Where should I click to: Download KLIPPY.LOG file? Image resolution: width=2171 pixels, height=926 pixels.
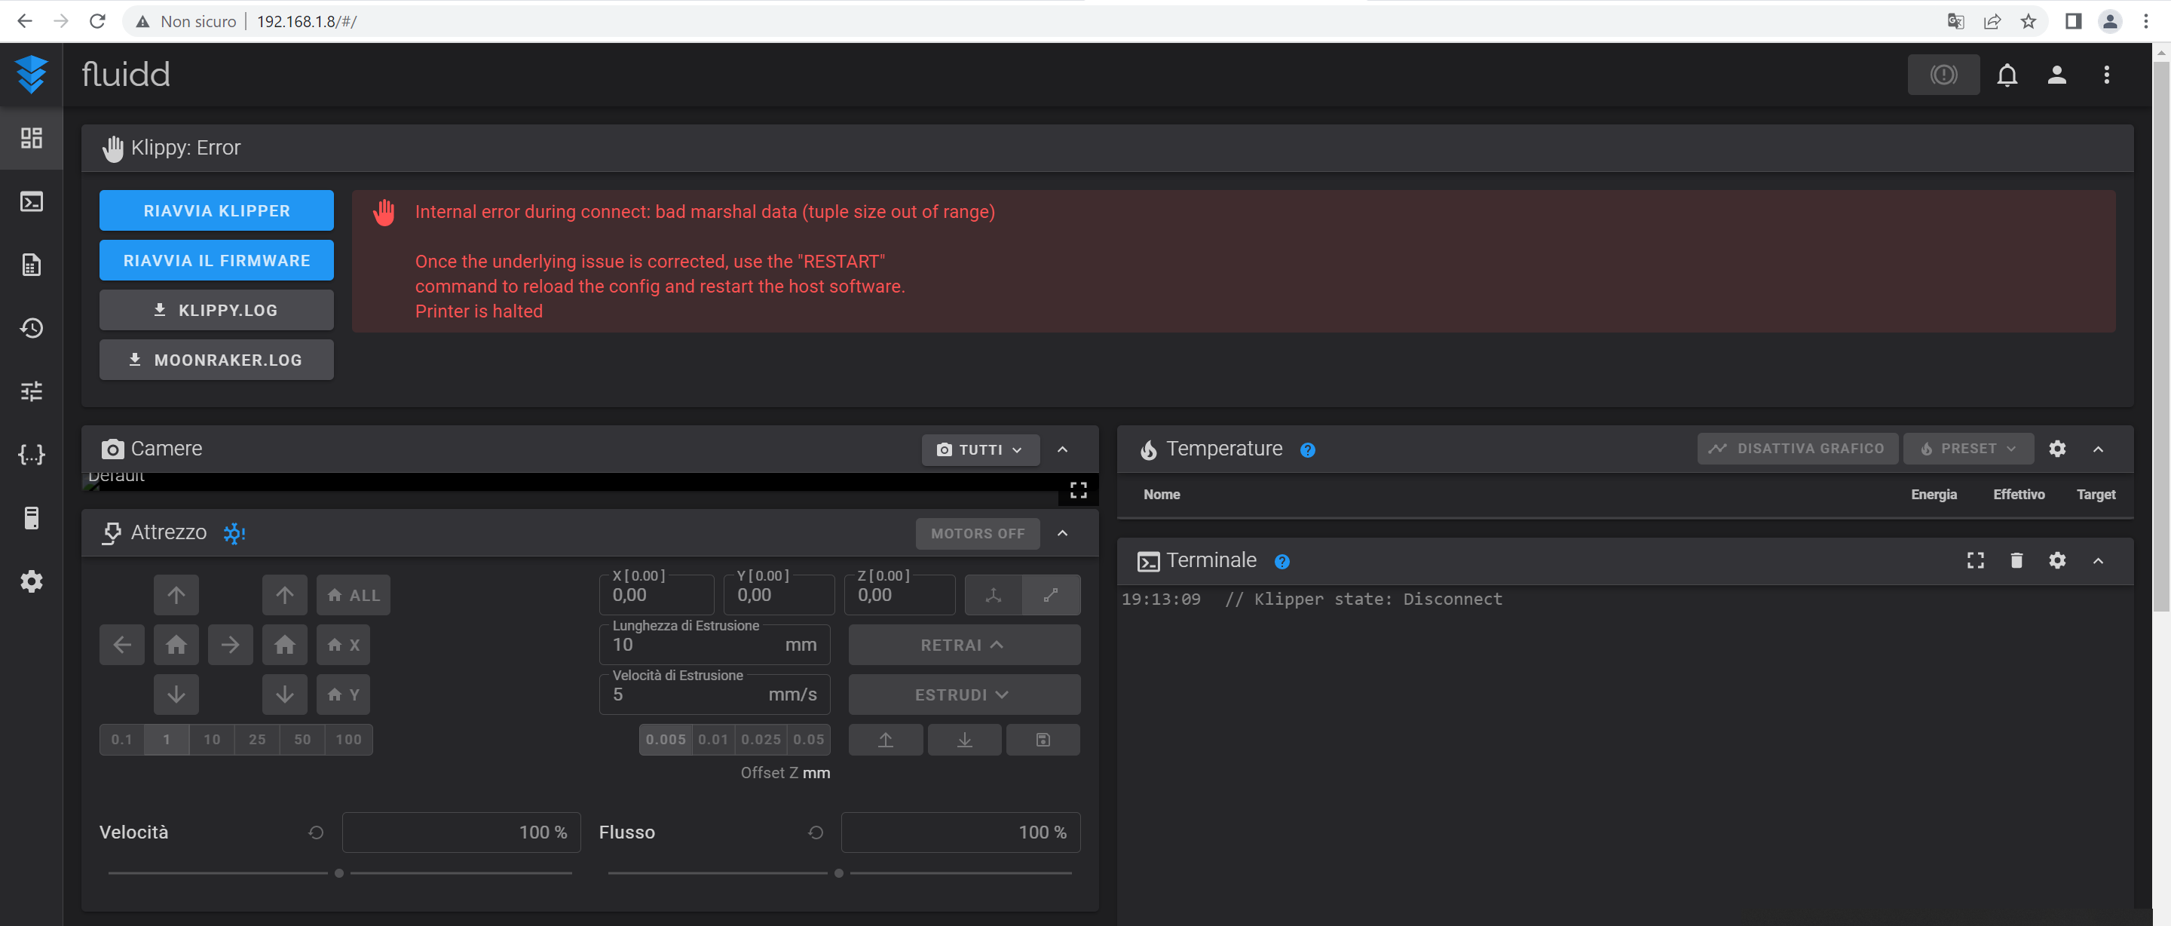pos(216,311)
